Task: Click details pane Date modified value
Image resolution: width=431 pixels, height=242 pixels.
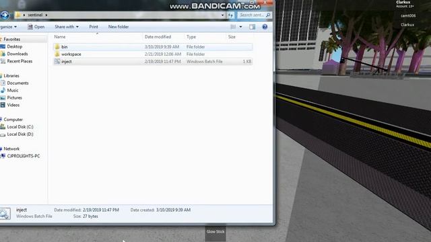Action: pyautogui.click(x=100, y=210)
